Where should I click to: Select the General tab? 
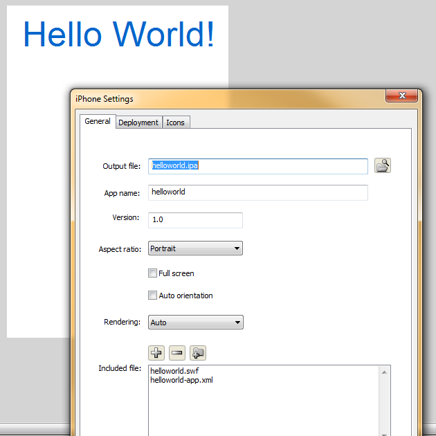98,122
